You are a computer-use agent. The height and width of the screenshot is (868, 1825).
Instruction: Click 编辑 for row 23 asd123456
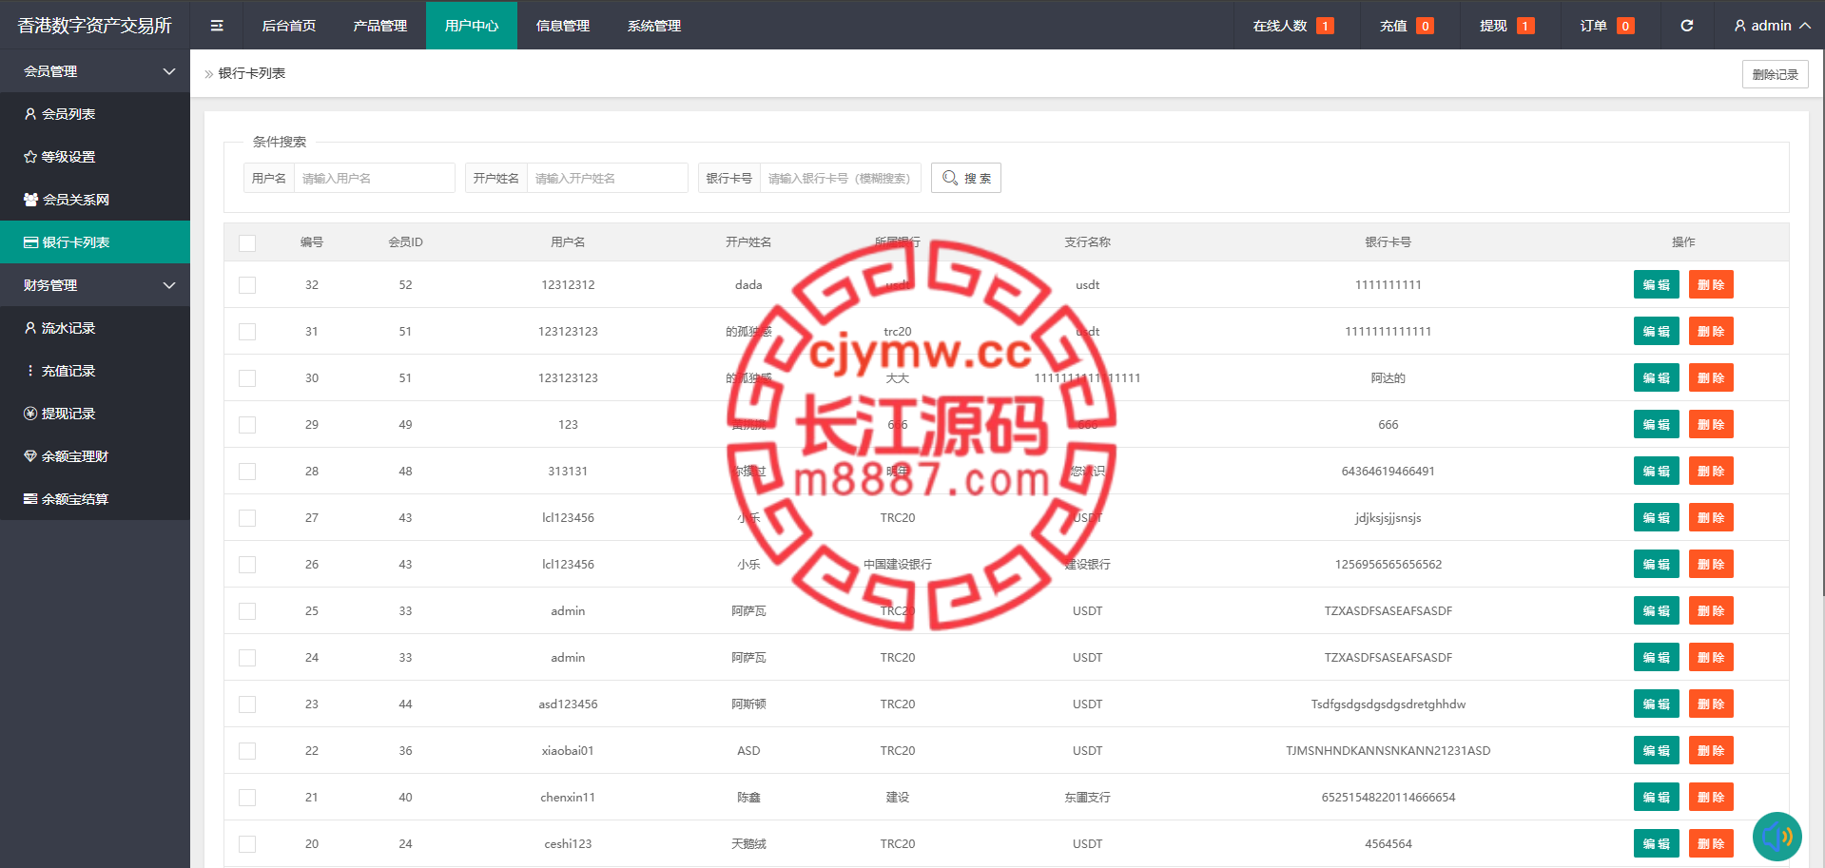[x=1657, y=704]
